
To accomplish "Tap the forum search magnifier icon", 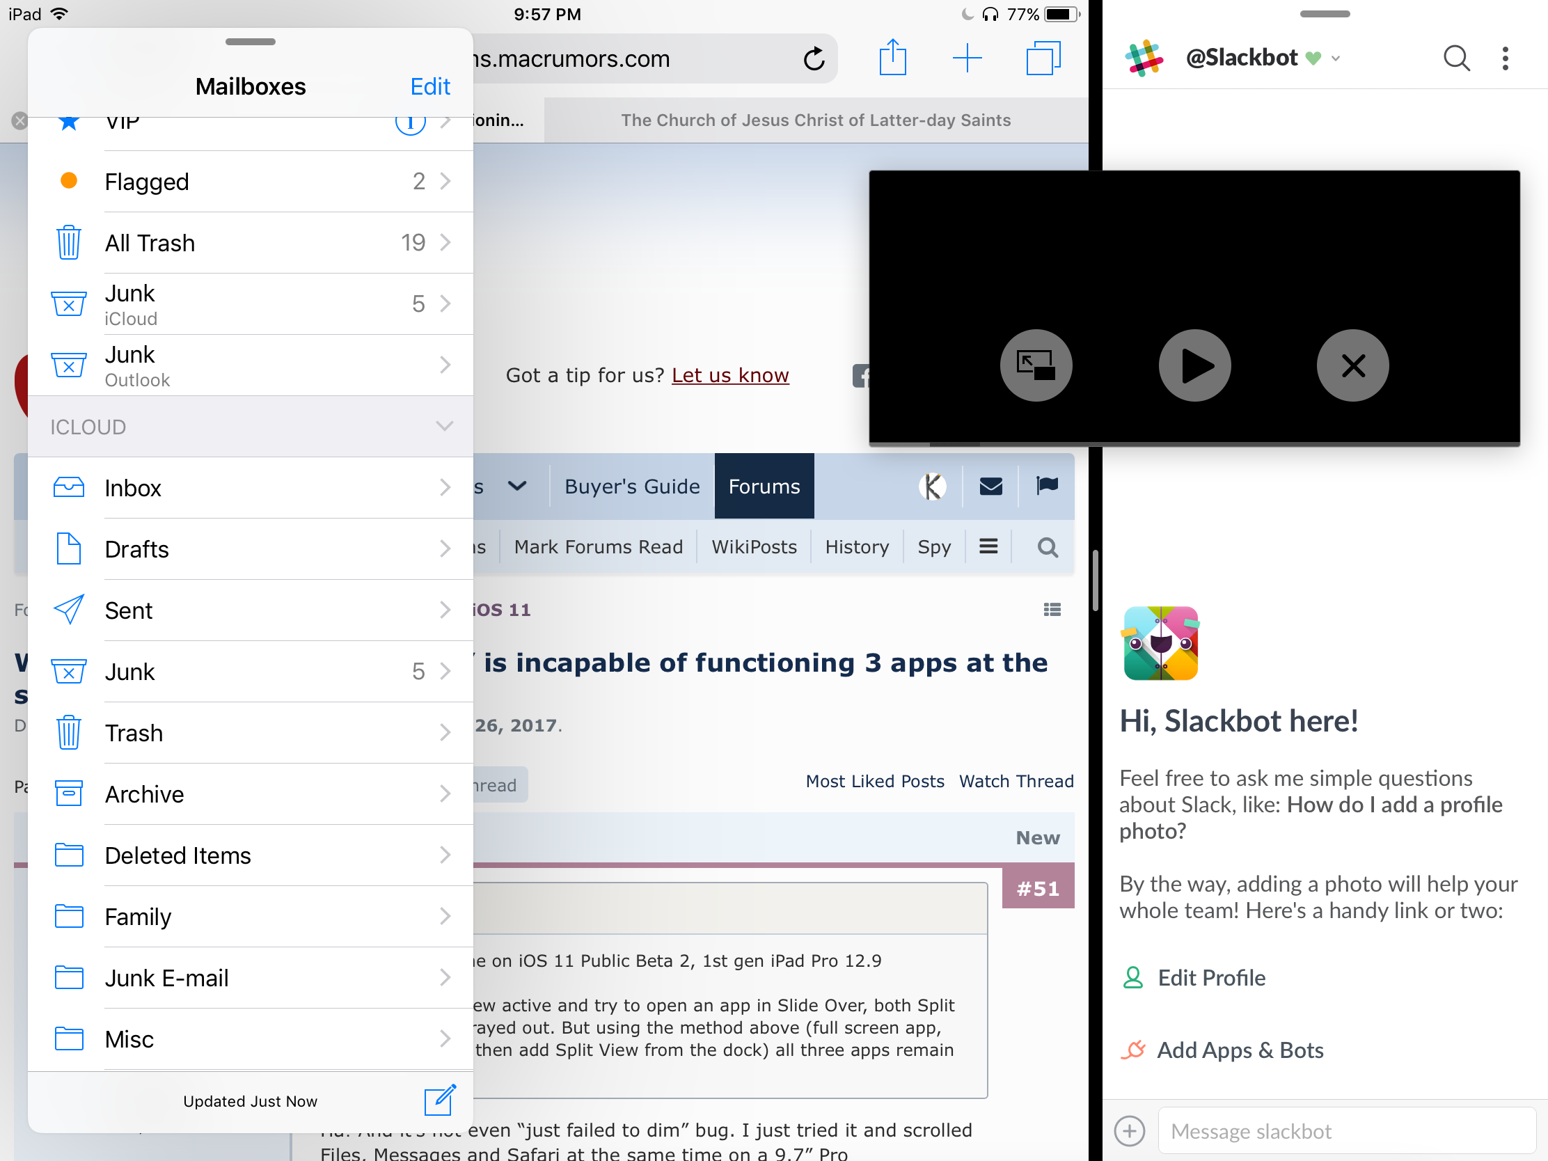I will (1047, 547).
